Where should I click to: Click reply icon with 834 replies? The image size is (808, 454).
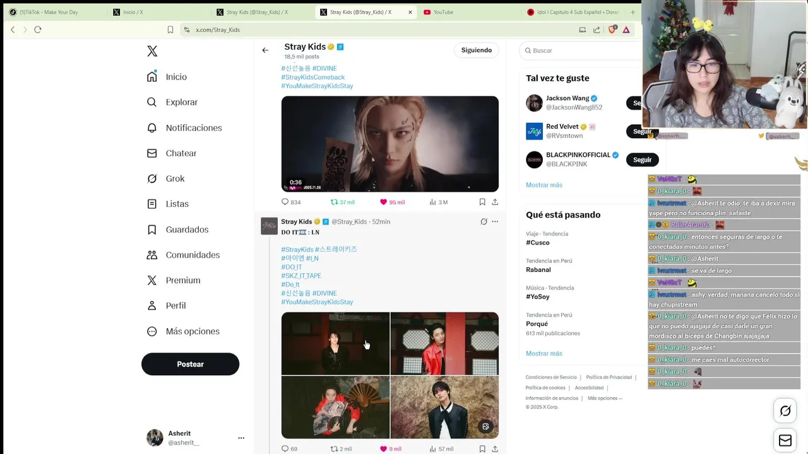pos(285,202)
